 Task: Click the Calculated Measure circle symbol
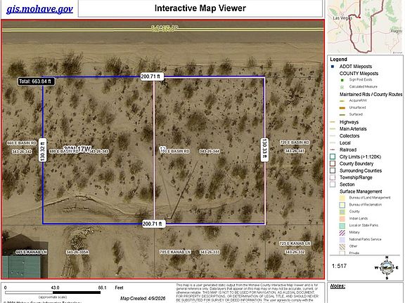(x=342, y=87)
